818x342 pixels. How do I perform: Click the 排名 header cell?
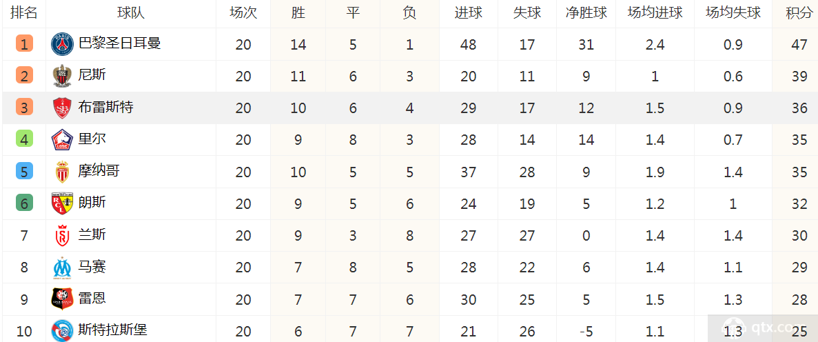click(x=24, y=13)
